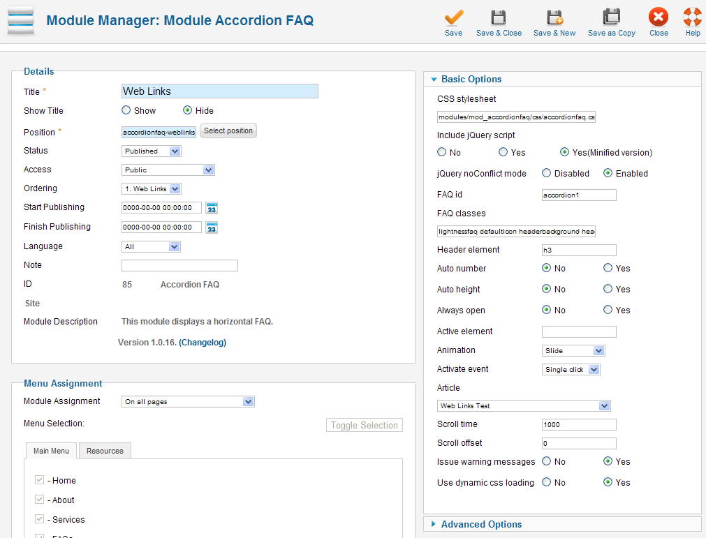Click the Select position button
The height and width of the screenshot is (538, 706).
[x=228, y=130]
